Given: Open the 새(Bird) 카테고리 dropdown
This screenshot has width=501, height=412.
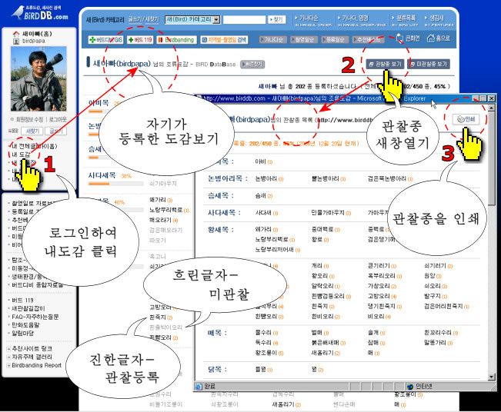Looking at the screenshot, I should [x=192, y=19].
